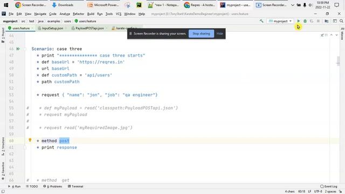Open the Favorites tool window
Viewport: 345px width, 194px height.
point(3,171)
